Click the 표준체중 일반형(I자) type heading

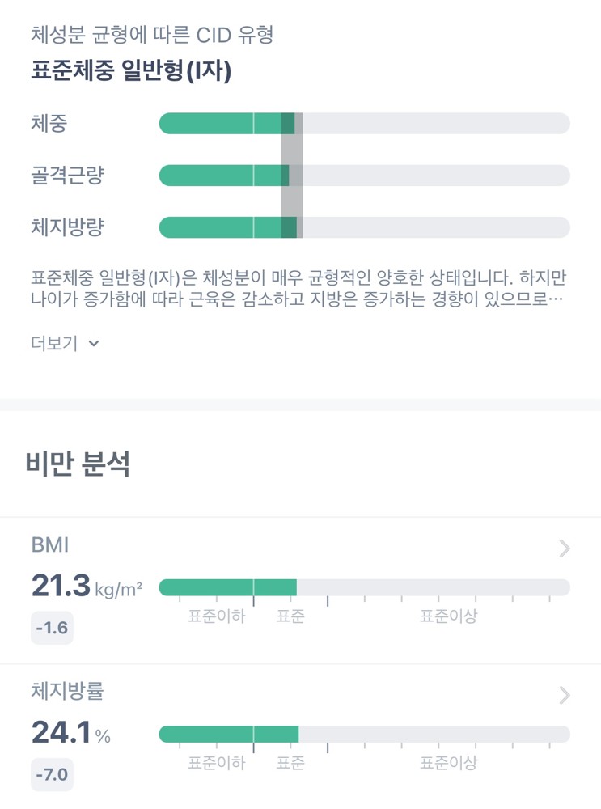click(131, 72)
